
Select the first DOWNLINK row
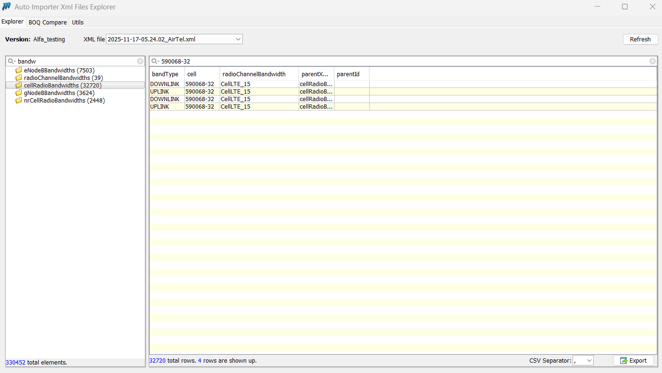[165, 84]
